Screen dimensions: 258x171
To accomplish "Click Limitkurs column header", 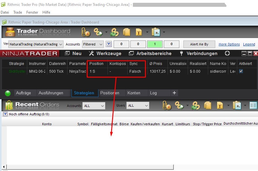I will [x=183, y=124].
